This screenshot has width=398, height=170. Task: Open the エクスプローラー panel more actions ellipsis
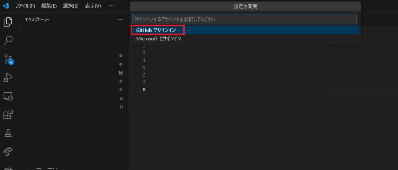coord(120,19)
